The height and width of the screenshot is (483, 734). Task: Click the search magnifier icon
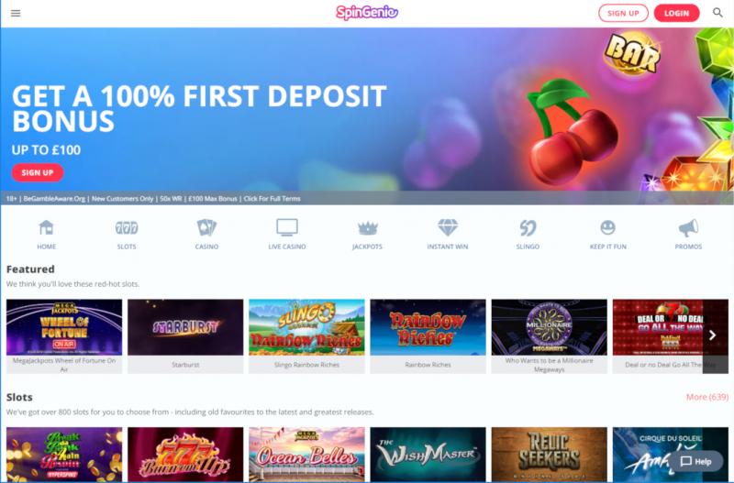[717, 13]
